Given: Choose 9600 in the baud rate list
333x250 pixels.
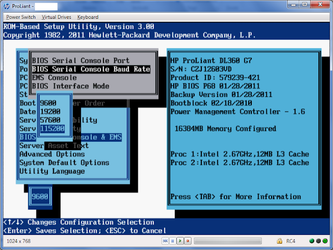Looking at the screenshot, I should point(48,103).
